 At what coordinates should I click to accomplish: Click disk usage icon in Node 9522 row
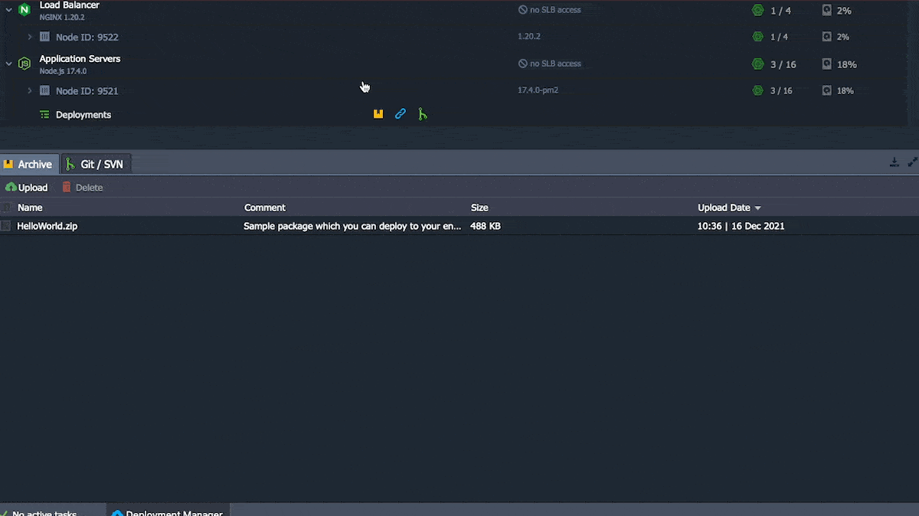(826, 37)
